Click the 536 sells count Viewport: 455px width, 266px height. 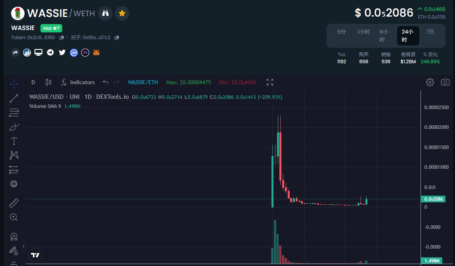point(386,62)
